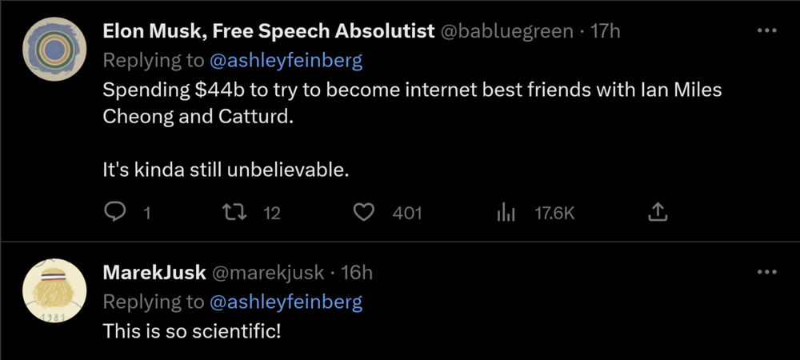Screen dimensions: 800x360
Task: Click the 17h timestamp
Action: coord(605,31)
